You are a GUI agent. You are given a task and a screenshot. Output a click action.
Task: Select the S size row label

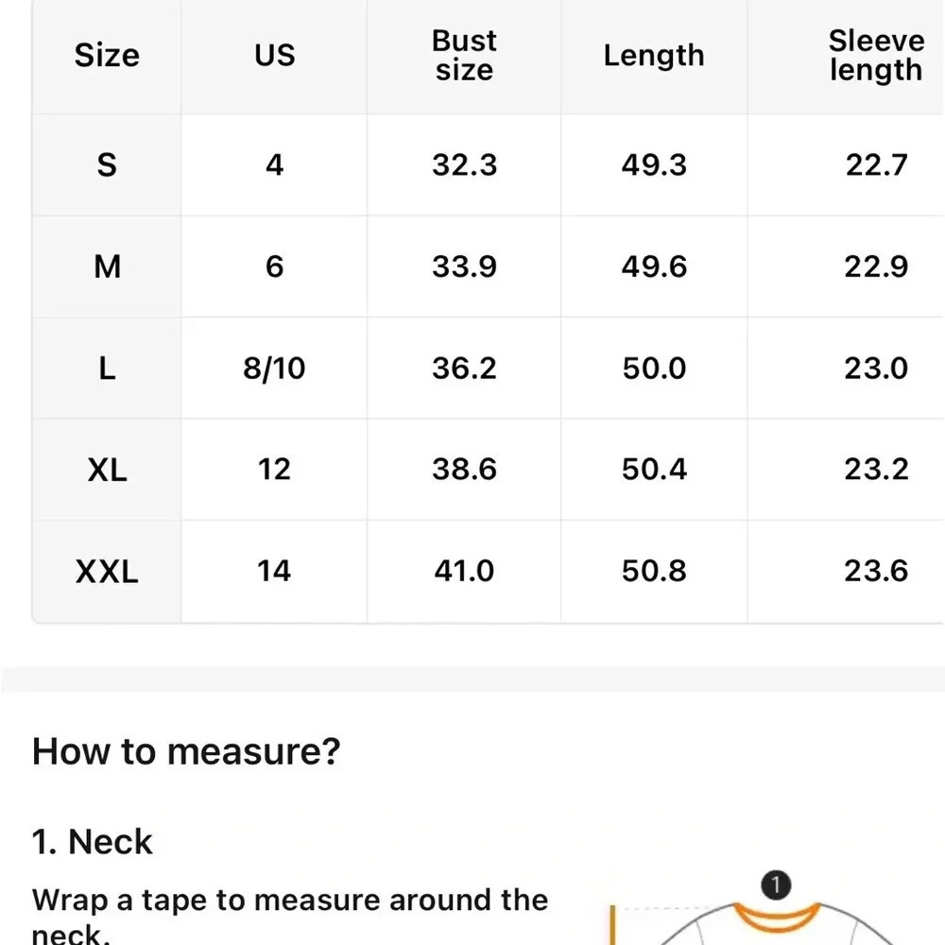[107, 164]
